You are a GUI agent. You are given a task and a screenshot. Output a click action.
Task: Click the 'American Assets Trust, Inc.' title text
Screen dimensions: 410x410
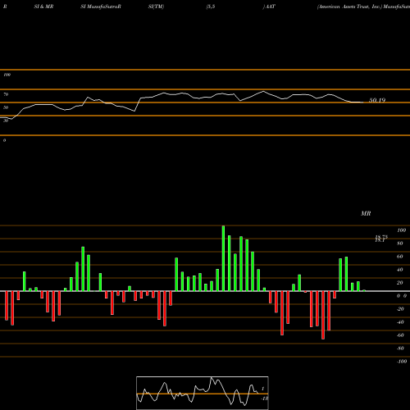tap(349, 7)
